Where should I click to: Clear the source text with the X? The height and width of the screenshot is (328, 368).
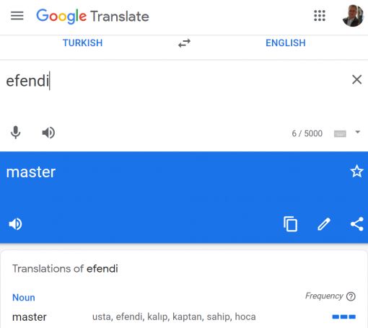click(x=356, y=79)
